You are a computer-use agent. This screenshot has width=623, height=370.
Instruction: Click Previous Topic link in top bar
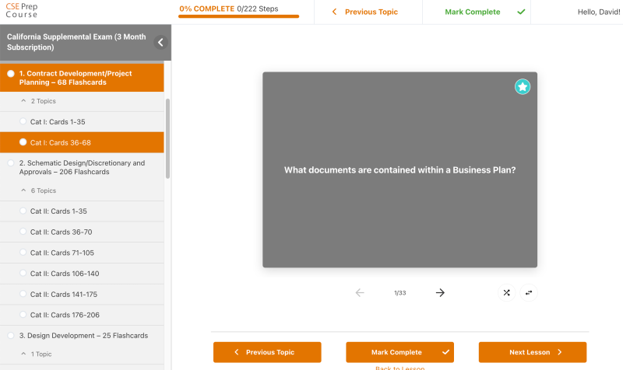click(365, 12)
